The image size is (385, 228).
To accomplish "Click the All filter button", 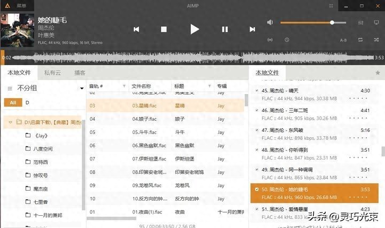I will [x=13, y=103].
